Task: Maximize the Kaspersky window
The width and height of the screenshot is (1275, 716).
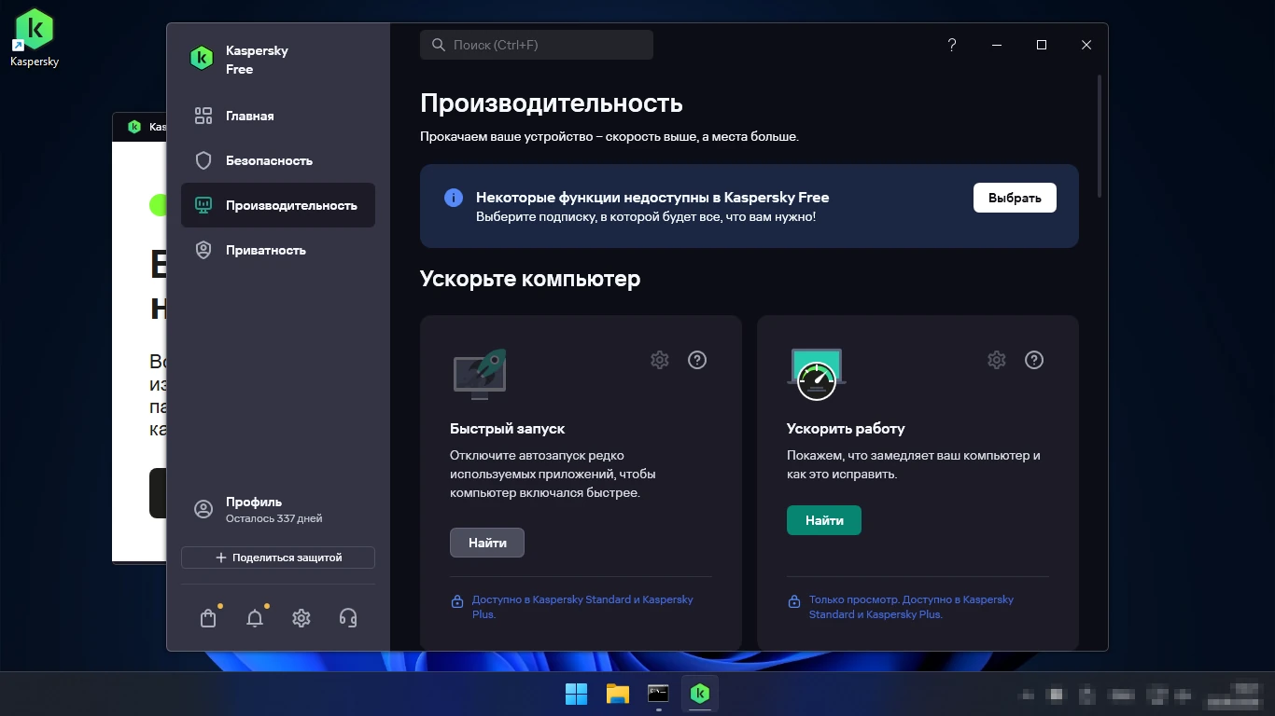Action: click(x=1042, y=45)
